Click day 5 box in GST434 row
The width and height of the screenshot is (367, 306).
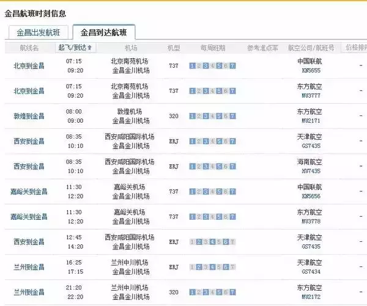(x=219, y=267)
